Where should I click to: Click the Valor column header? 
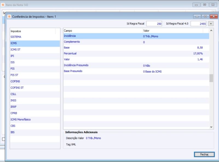(x=173, y=31)
